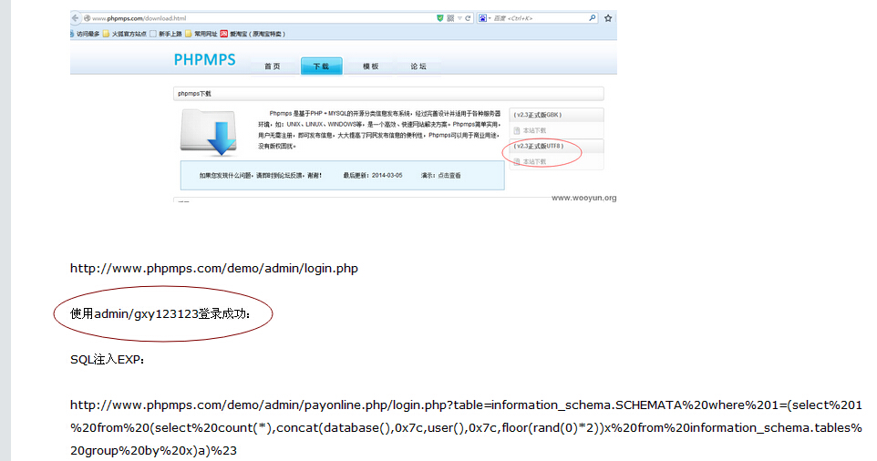This screenshot has width=877, height=461.
Task: Click the folder download arrow image
Action: coord(209,132)
